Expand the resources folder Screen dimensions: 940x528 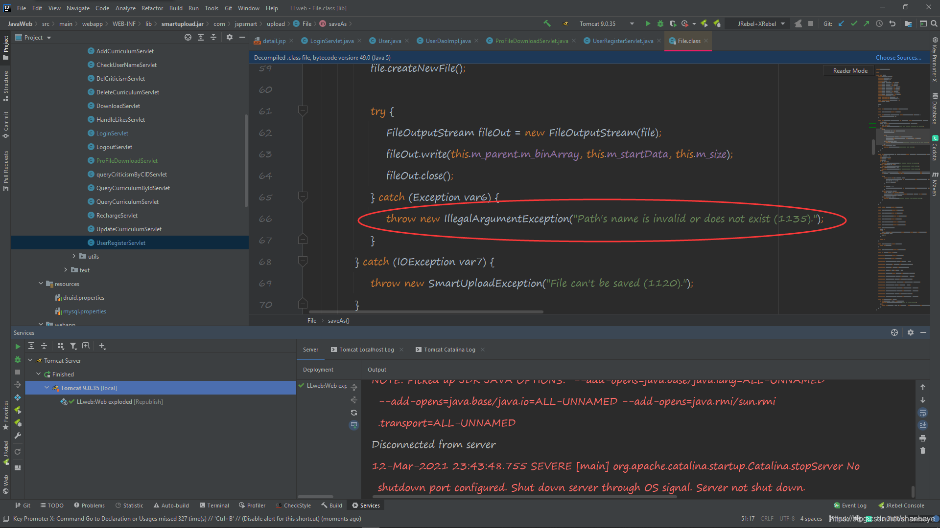[x=41, y=284]
